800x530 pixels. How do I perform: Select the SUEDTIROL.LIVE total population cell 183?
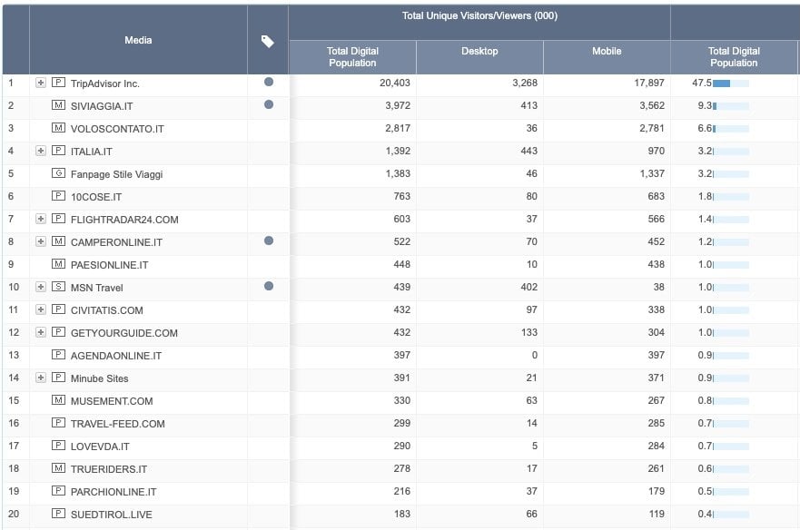(397, 515)
